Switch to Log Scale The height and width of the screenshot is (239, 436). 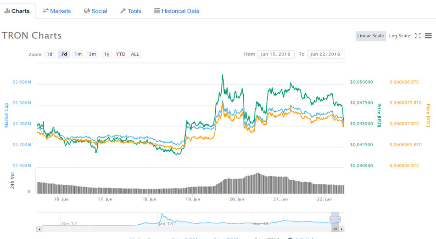pyautogui.click(x=399, y=36)
